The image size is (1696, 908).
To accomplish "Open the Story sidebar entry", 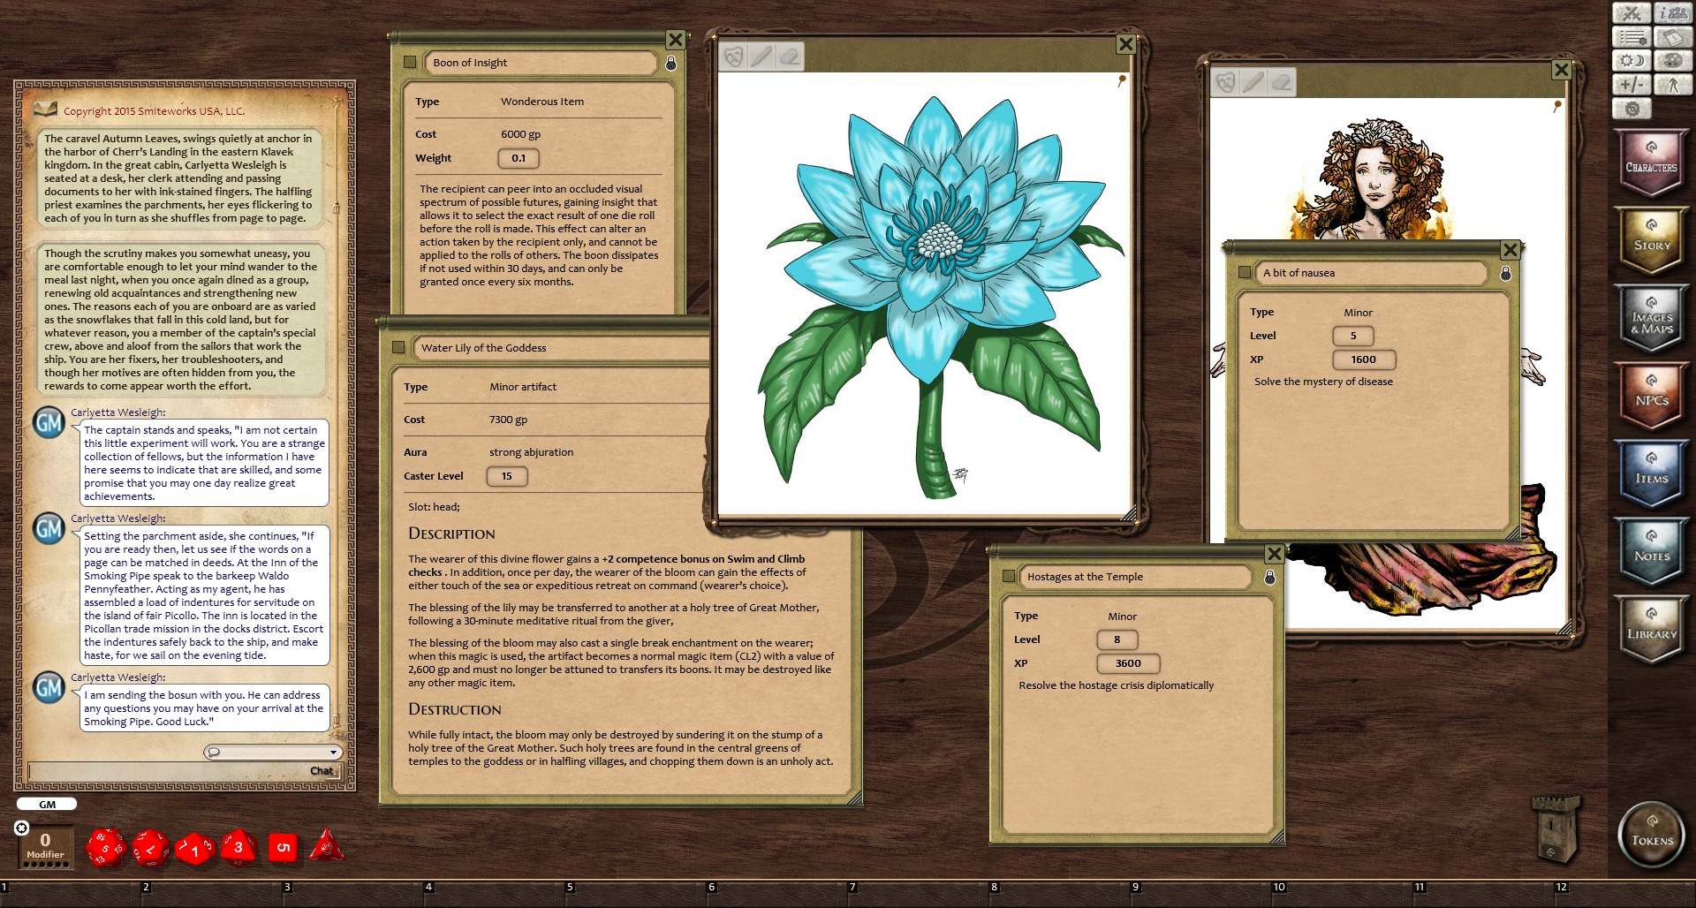I will 1650,240.
